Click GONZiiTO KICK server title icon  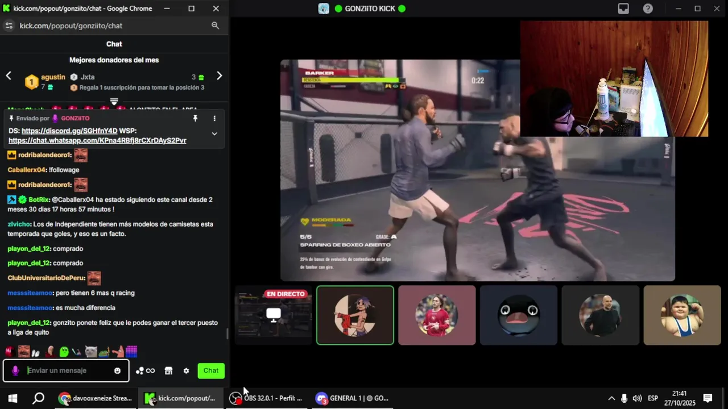[x=324, y=9]
